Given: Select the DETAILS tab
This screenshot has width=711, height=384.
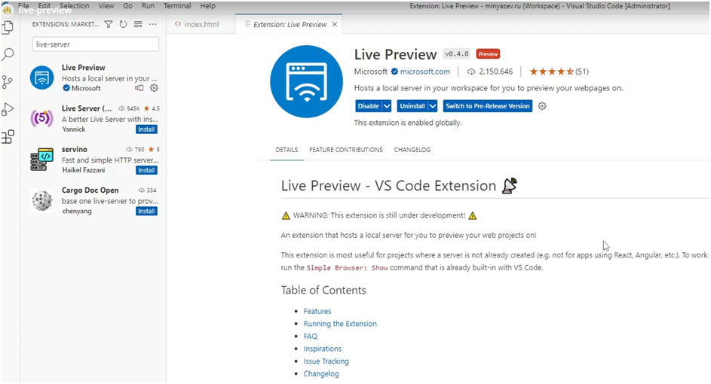Looking at the screenshot, I should (287, 149).
